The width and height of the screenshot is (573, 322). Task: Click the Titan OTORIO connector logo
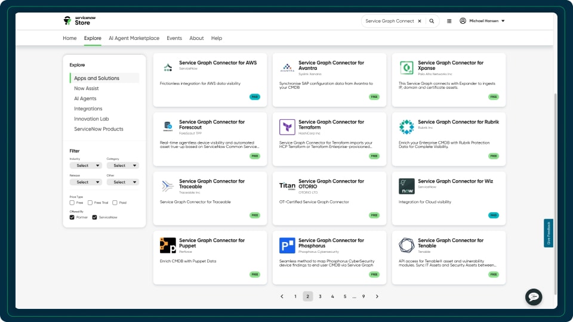click(x=287, y=186)
